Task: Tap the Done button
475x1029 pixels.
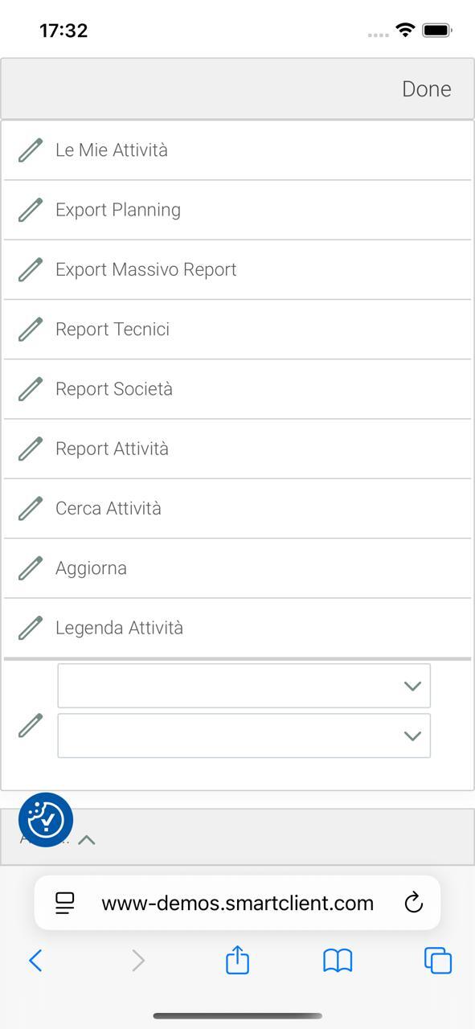Action: pyautogui.click(x=427, y=88)
